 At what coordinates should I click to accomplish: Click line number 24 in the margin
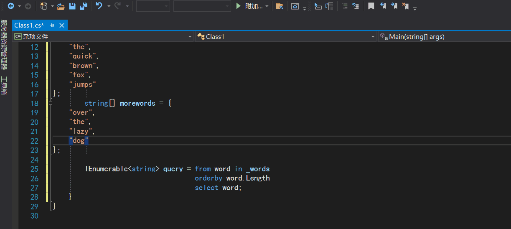coord(34,160)
